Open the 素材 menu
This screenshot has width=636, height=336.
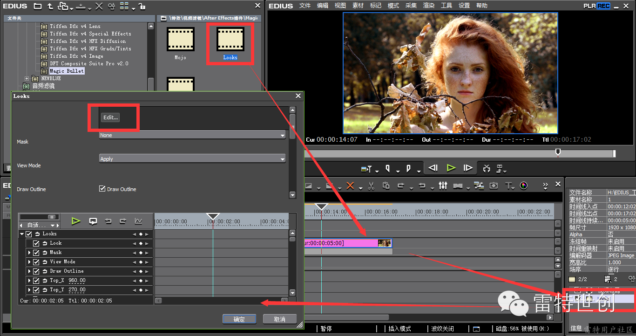[x=358, y=6]
